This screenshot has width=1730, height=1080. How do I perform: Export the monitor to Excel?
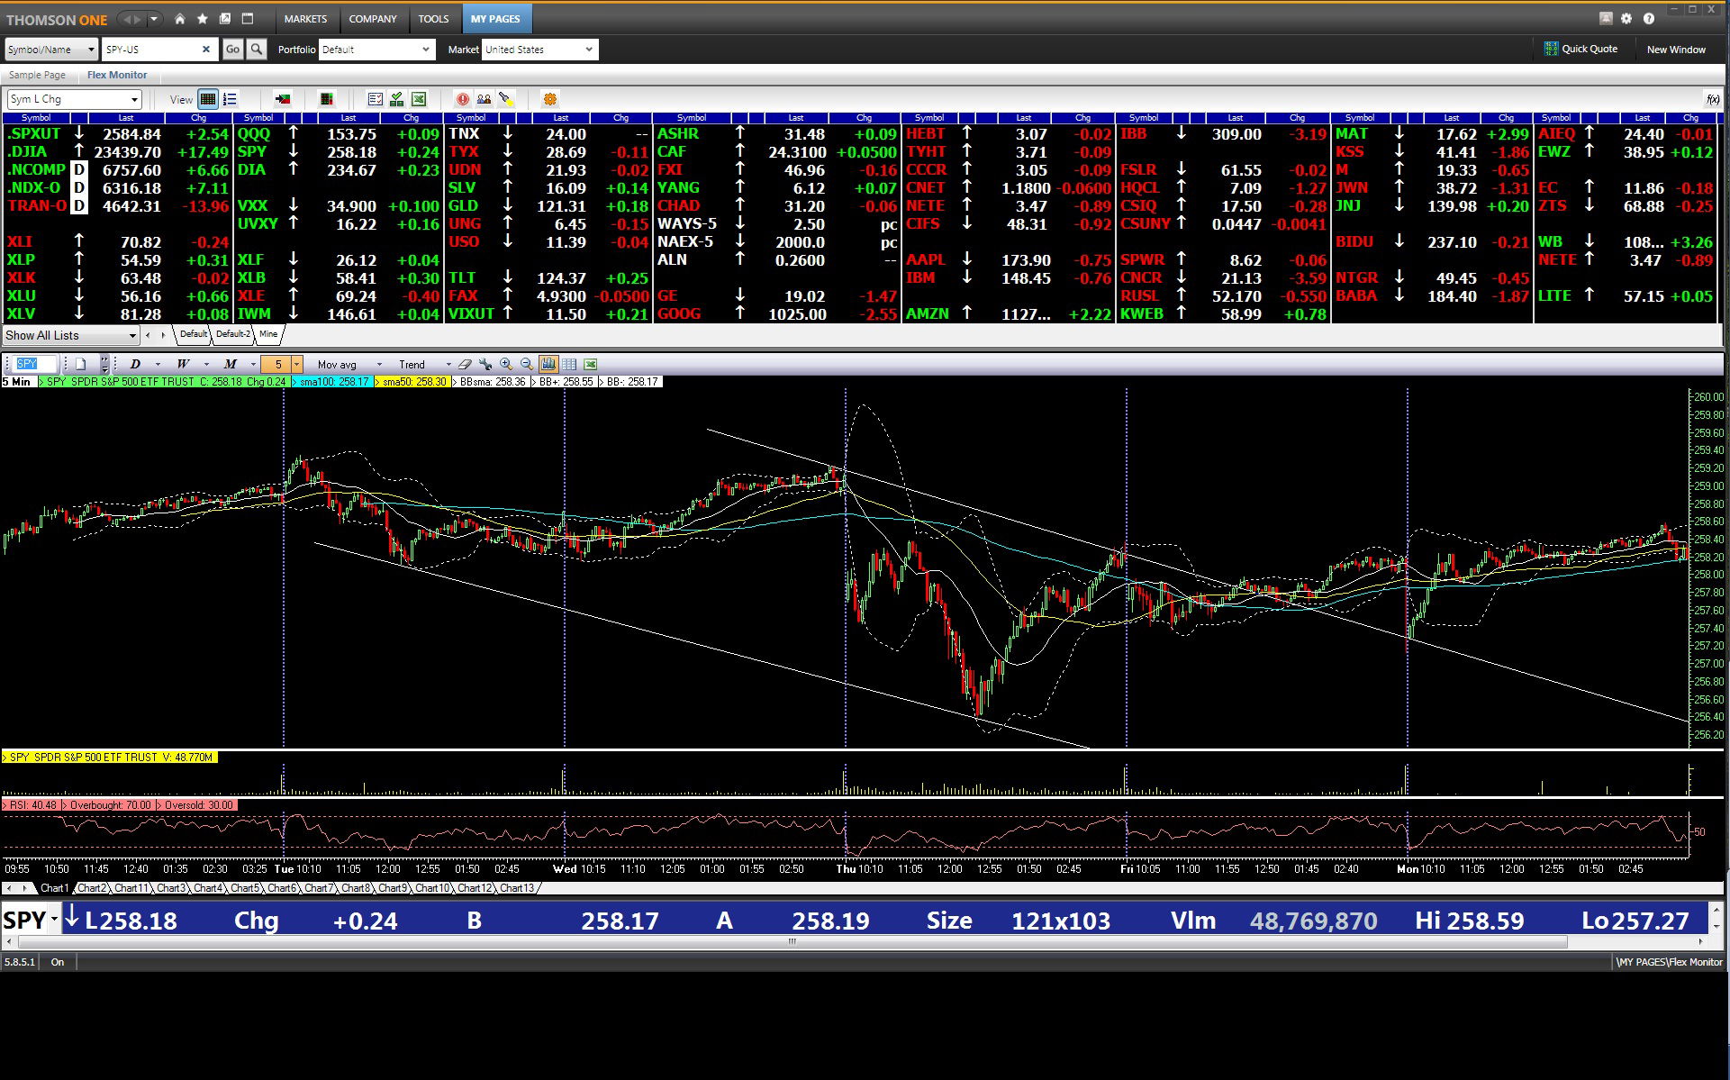[x=419, y=99]
